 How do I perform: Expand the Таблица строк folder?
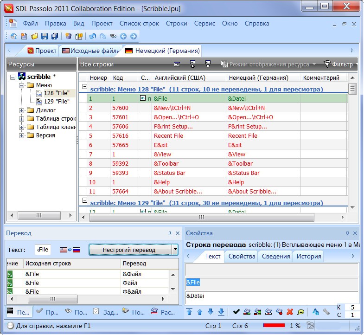point(22,119)
